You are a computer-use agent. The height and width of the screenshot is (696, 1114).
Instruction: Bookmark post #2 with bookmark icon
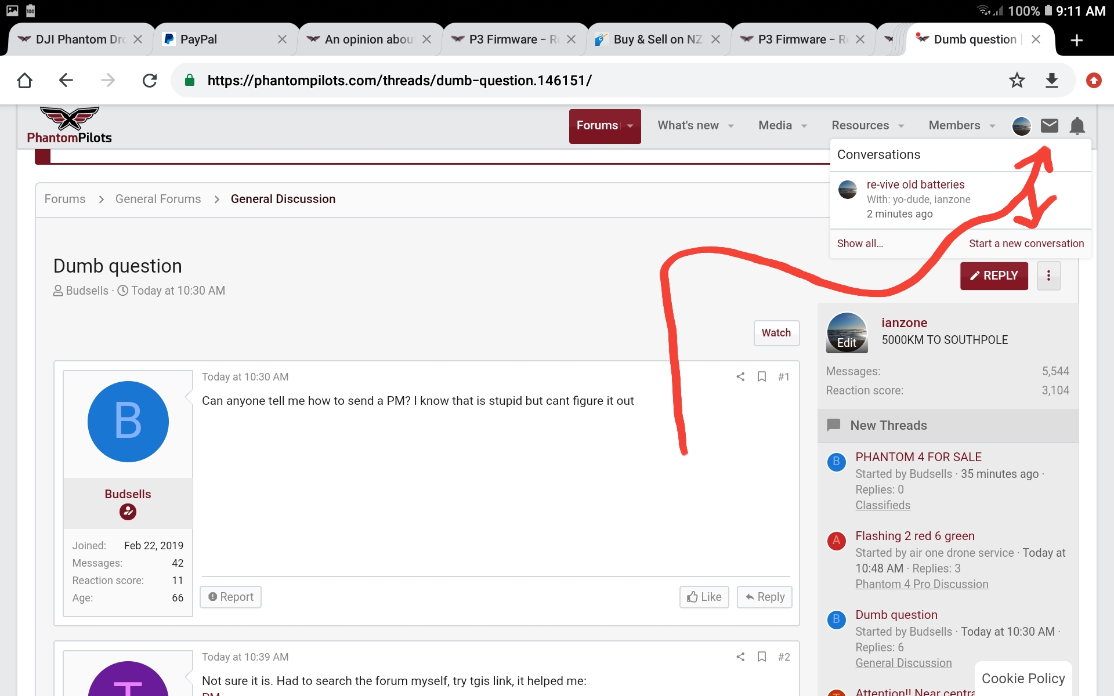[x=762, y=657]
